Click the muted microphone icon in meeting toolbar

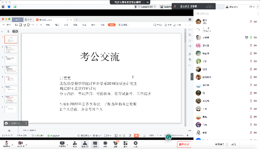point(7,143)
